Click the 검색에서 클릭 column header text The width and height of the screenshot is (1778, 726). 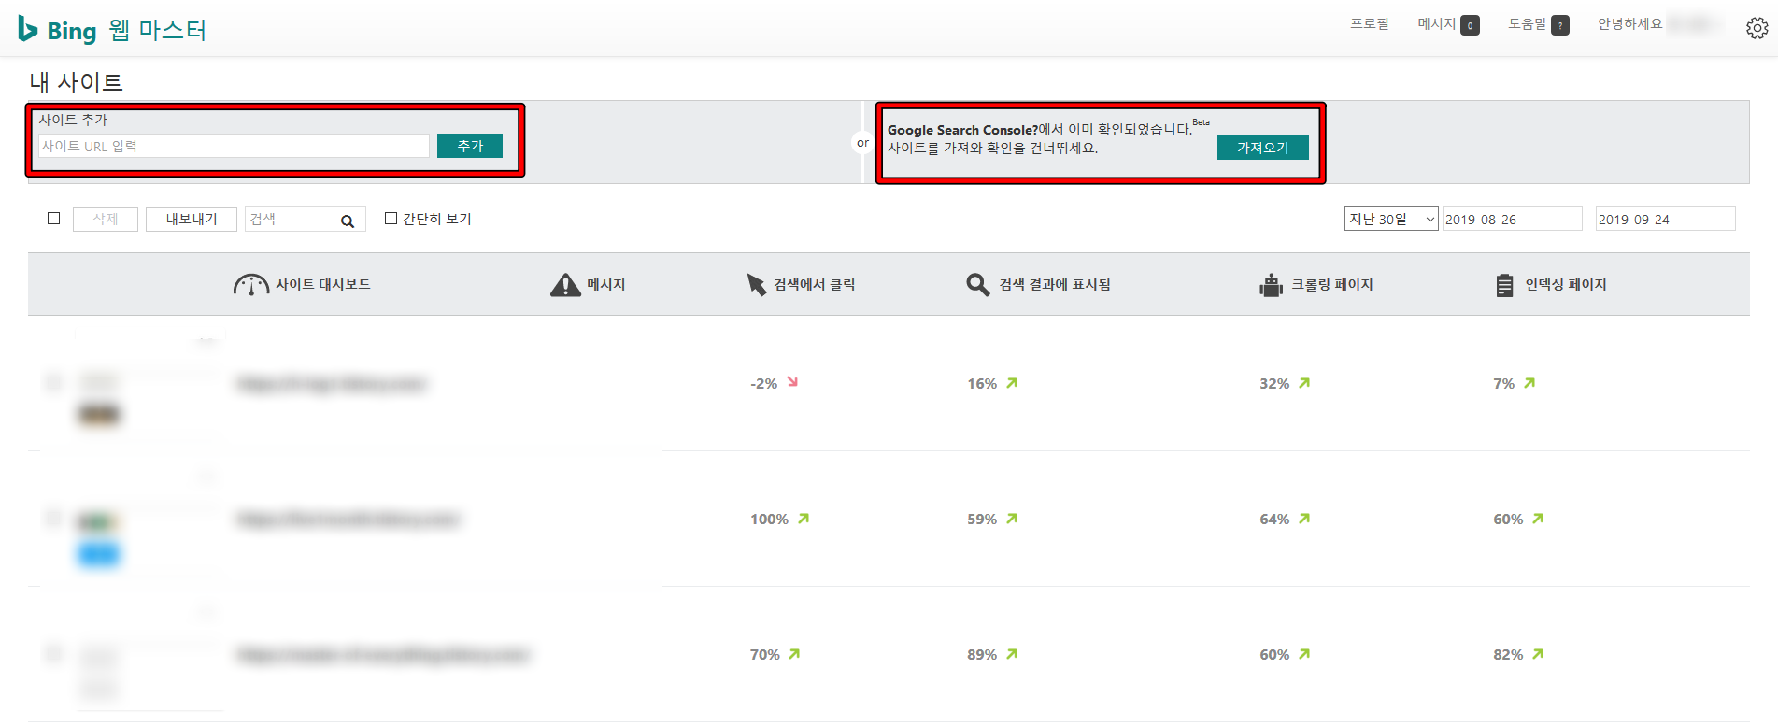click(815, 285)
